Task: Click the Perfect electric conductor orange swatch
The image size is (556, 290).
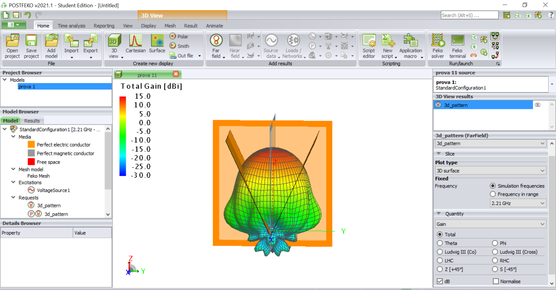Action: pos(31,144)
